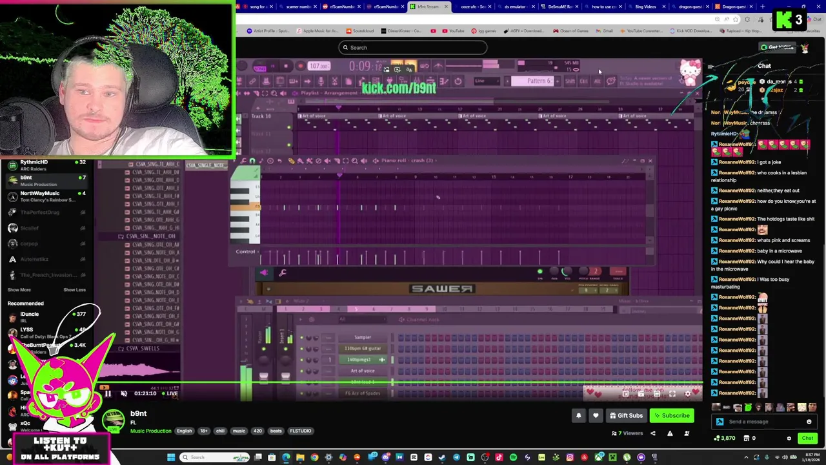Viewport: 826px width, 465px height.
Task: Open chat settings gear icon
Action: pos(789,439)
